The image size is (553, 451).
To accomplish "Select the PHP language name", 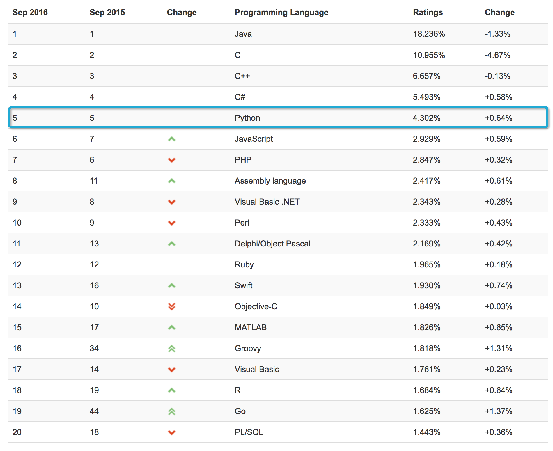I will pyautogui.click(x=243, y=160).
